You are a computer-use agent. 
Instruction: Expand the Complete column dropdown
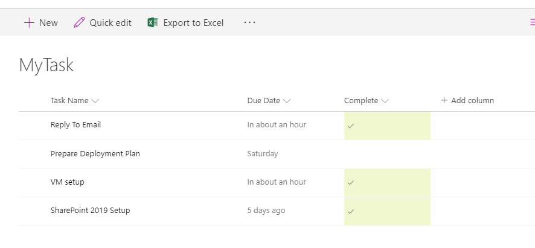click(x=385, y=101)
